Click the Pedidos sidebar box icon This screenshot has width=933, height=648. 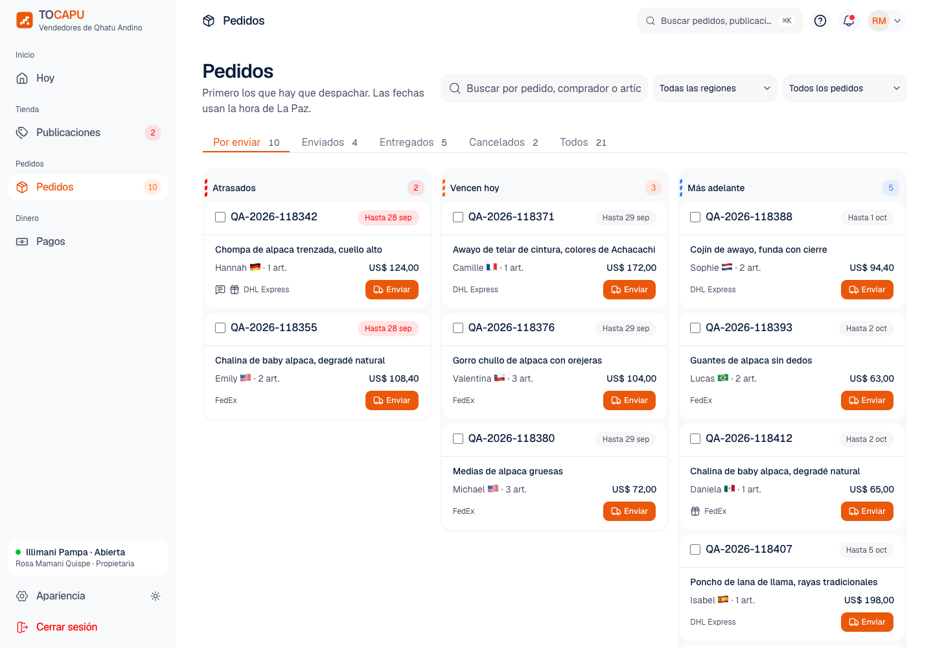click(22, 187)
